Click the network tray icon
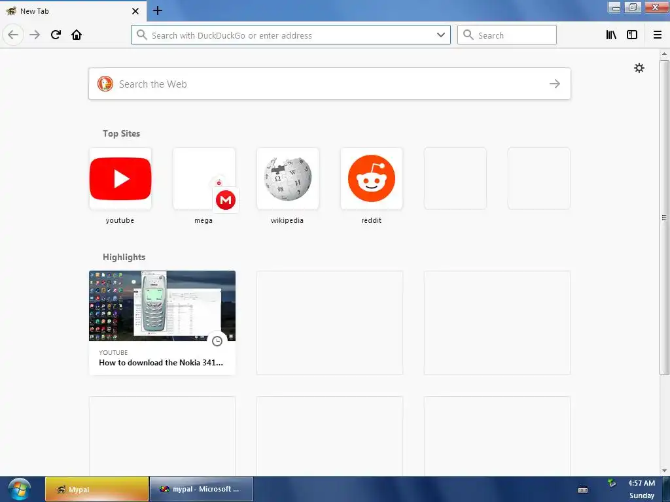 pos(612,483)
